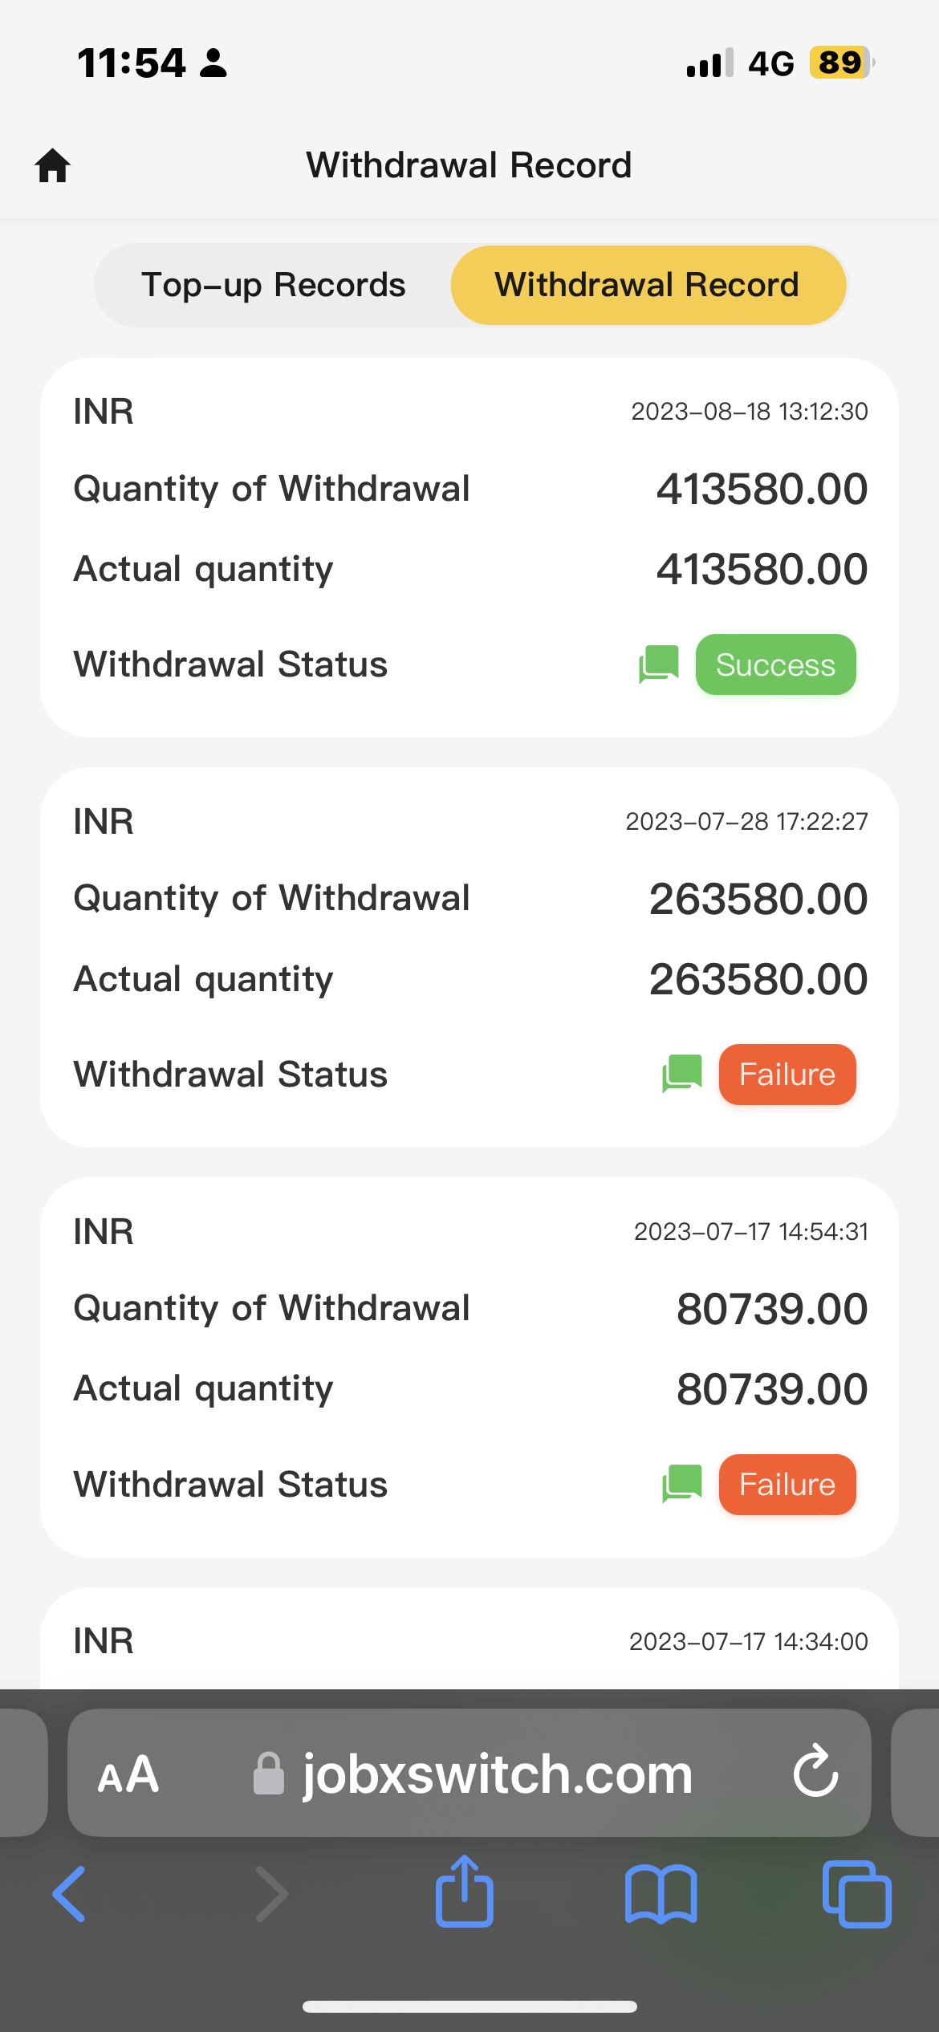Open AA text size menu

coord(128,1774)
